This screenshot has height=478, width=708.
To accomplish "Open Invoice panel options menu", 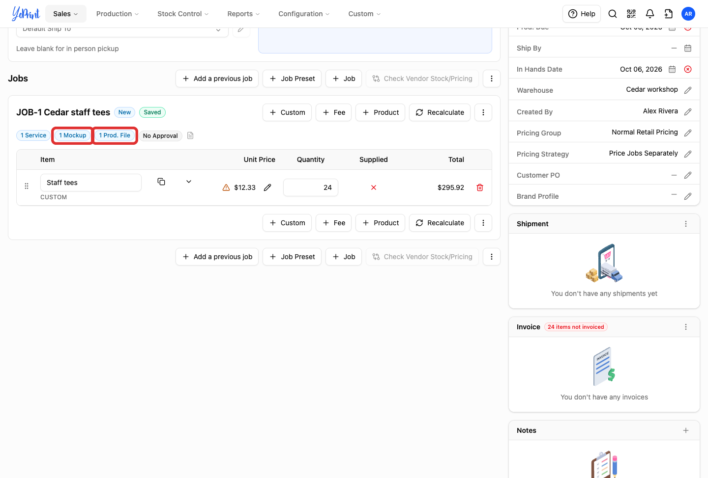I will point(686,327).
